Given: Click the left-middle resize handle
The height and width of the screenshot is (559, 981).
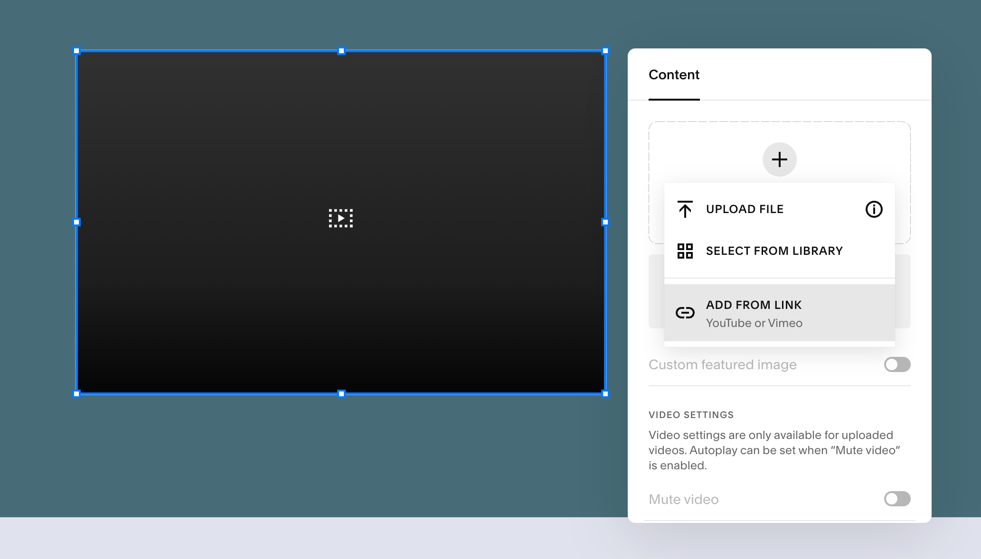Looking at the screenshot, I should point(76,222).
